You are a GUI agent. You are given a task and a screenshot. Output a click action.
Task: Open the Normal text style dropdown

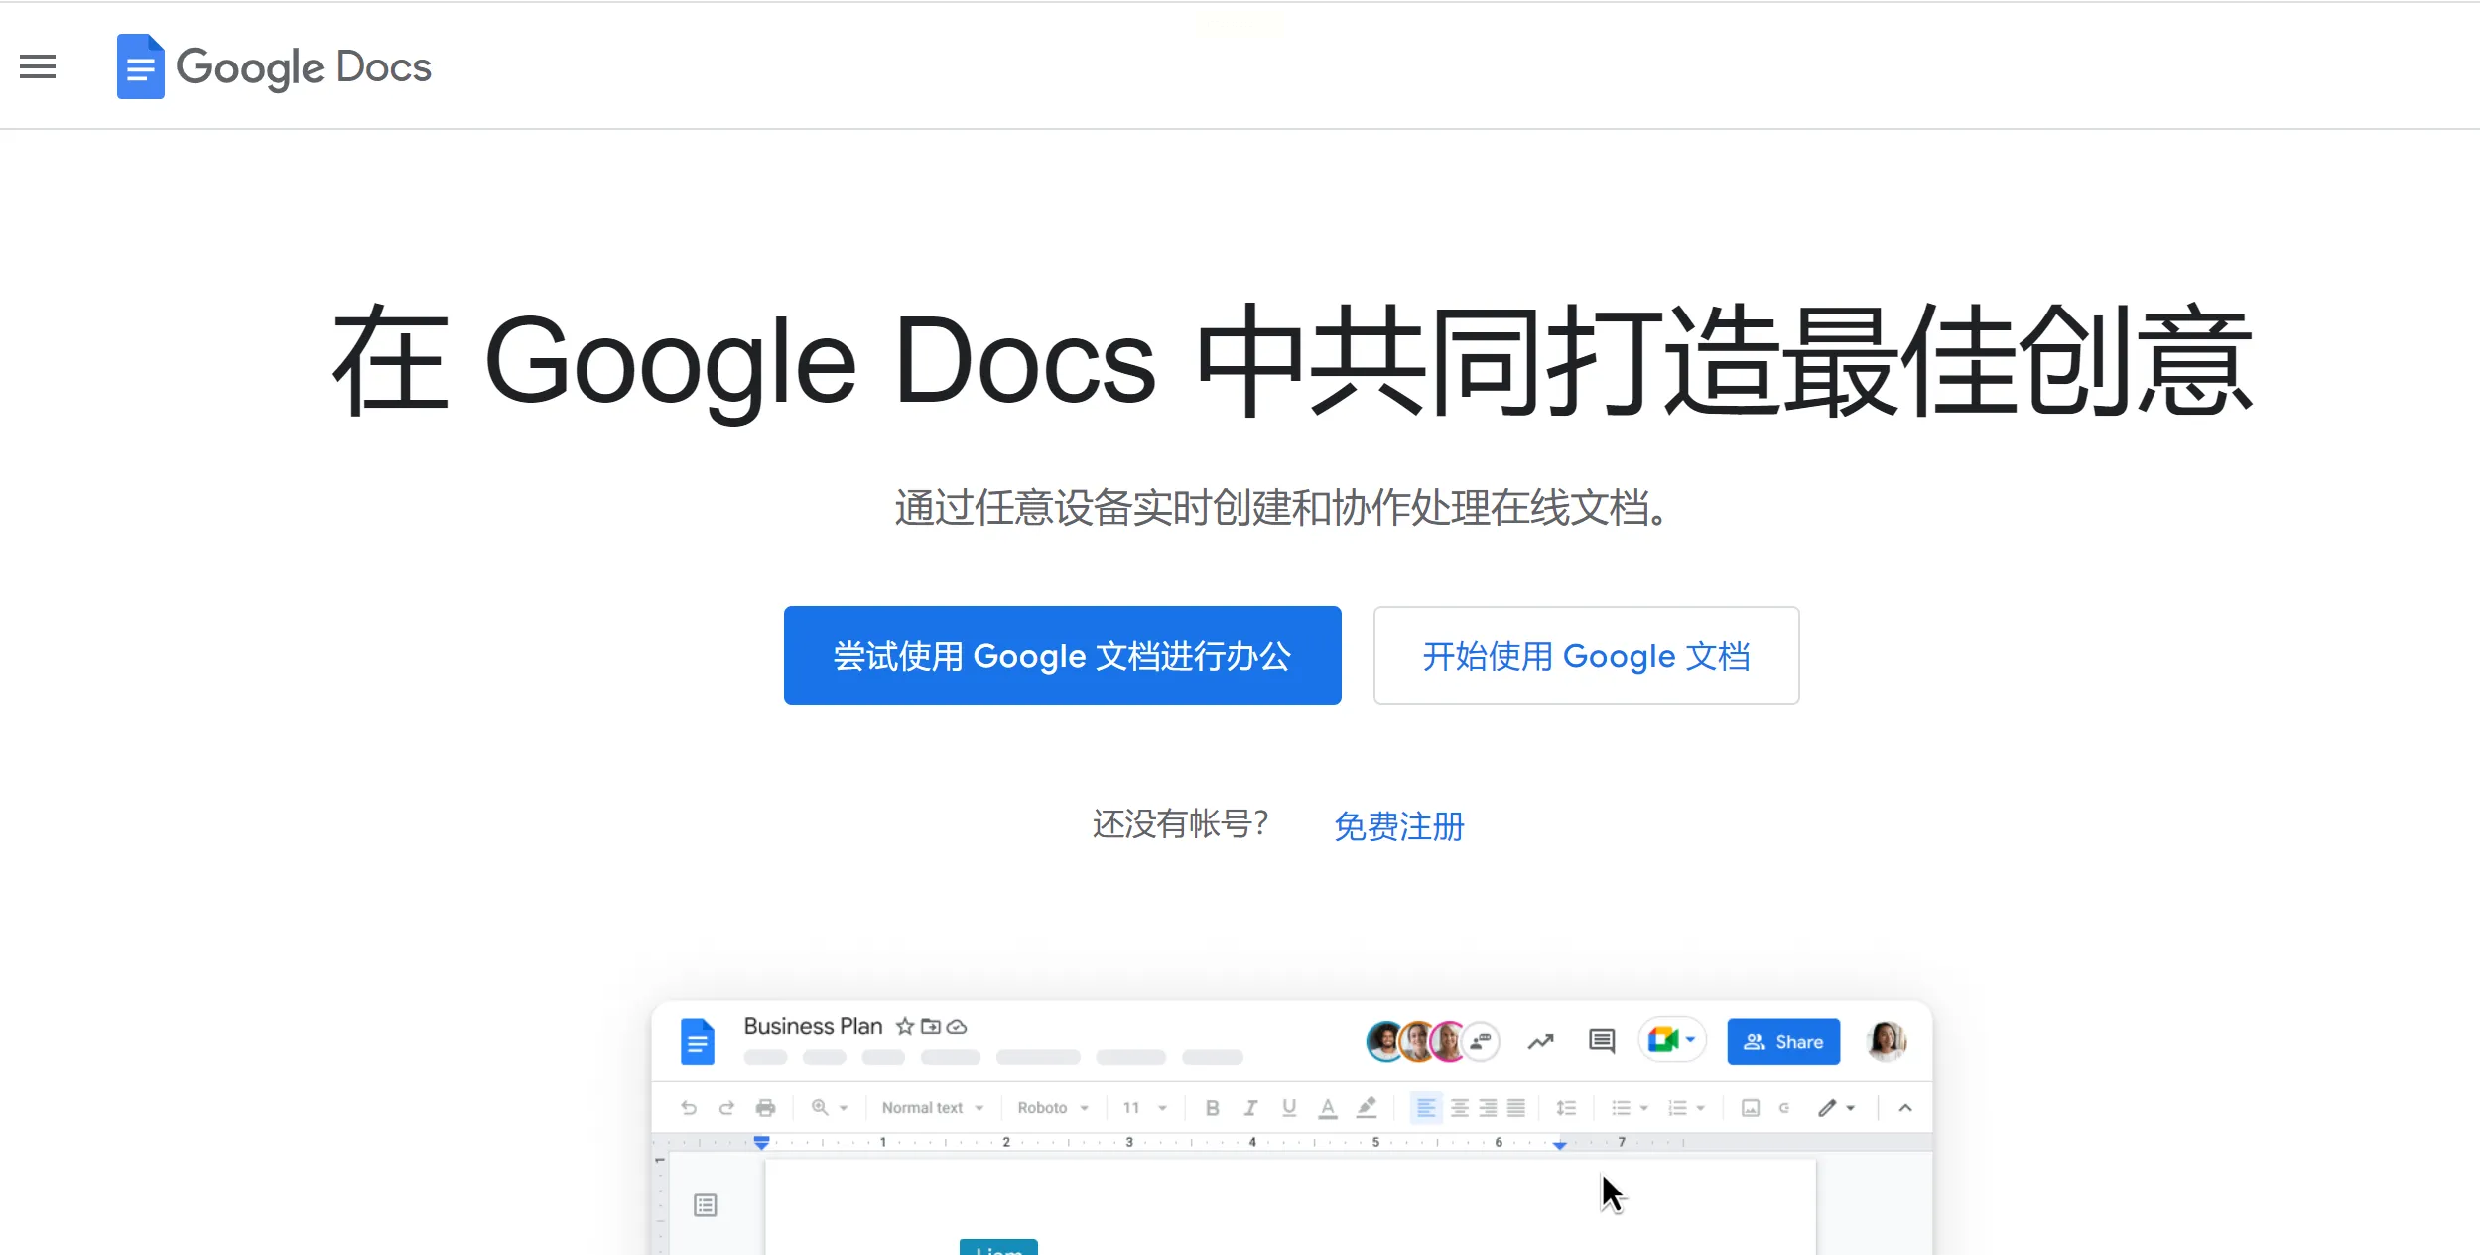coord(932,1108)
